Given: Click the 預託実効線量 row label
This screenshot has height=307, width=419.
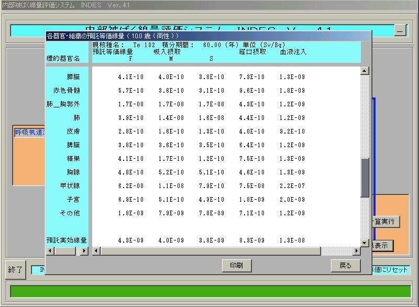Looking at the screenshot, I should coord(67,240).
